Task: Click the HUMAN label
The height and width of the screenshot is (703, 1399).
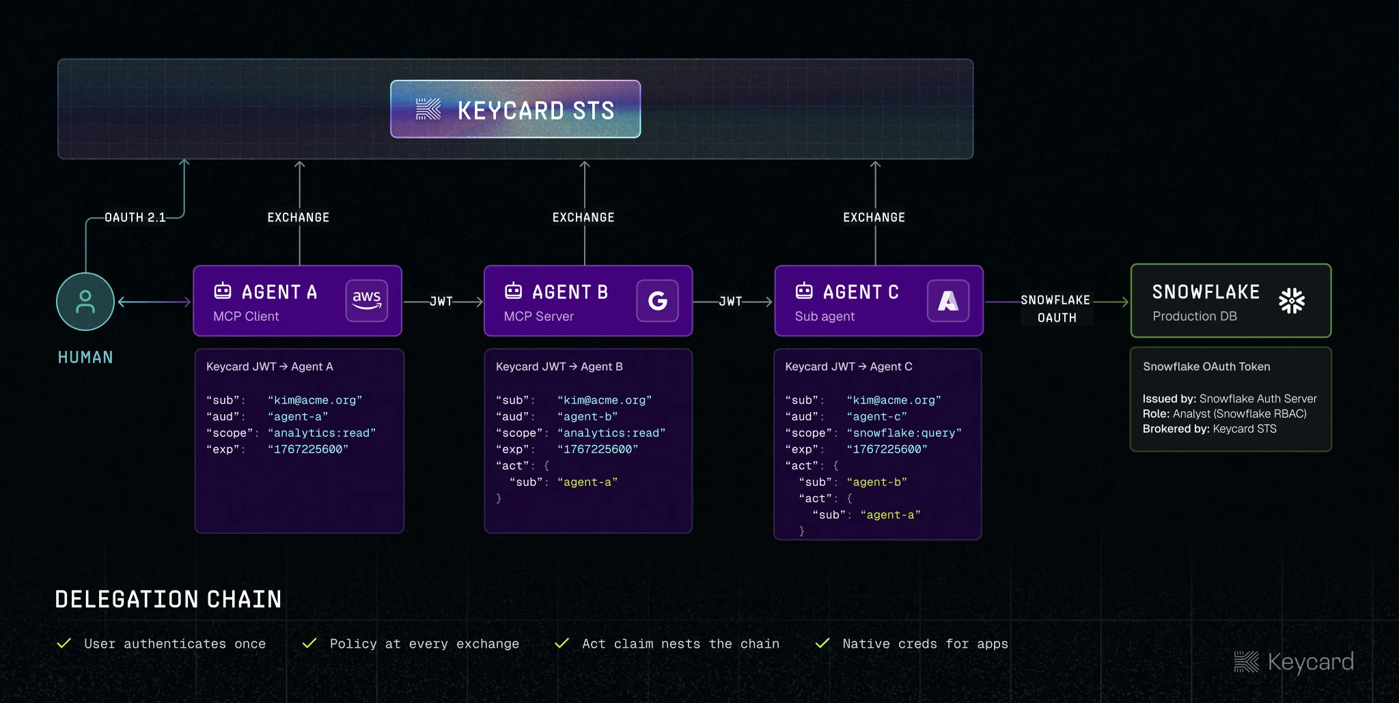Action: [85, 358]
